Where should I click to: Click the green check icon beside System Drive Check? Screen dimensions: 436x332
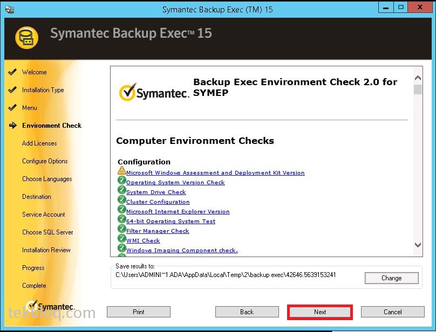click(122, 190)
